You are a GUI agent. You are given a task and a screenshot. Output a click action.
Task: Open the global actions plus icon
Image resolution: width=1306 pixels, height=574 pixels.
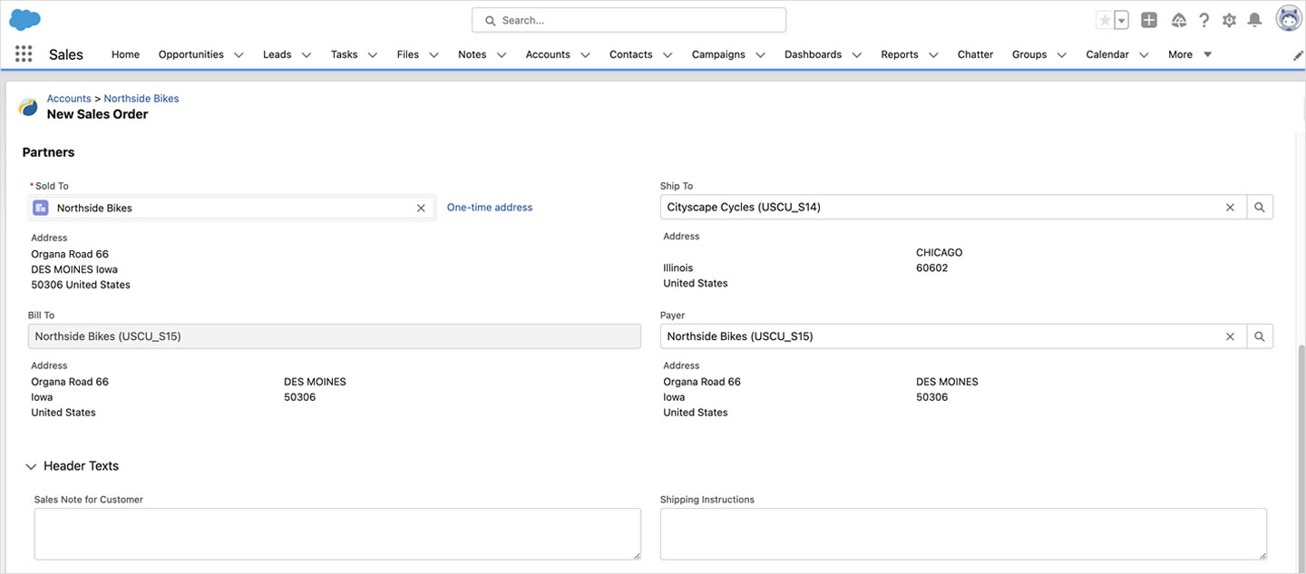(1149, 20)
